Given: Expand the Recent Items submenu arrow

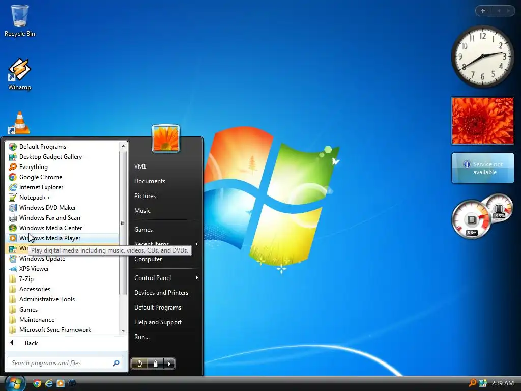Looking at the screenshot, I should tap(197, 244).
